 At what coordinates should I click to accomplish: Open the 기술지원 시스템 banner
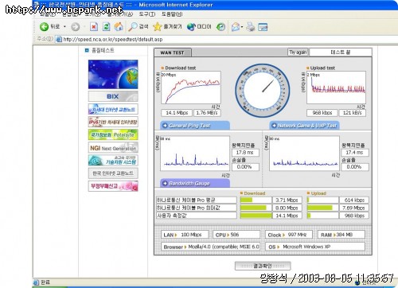[113, 161]
